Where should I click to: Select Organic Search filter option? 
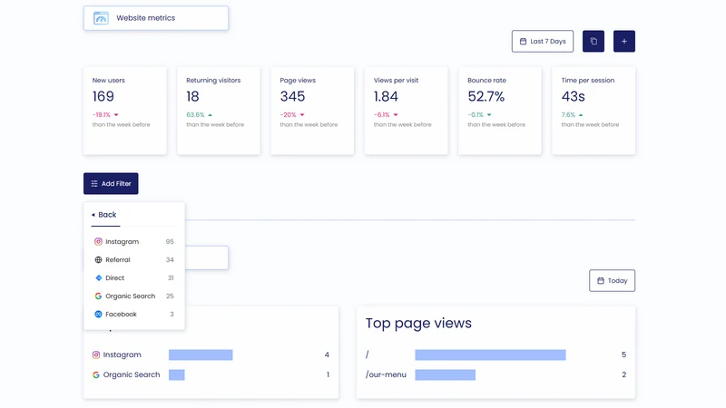[x=133, y=296]
